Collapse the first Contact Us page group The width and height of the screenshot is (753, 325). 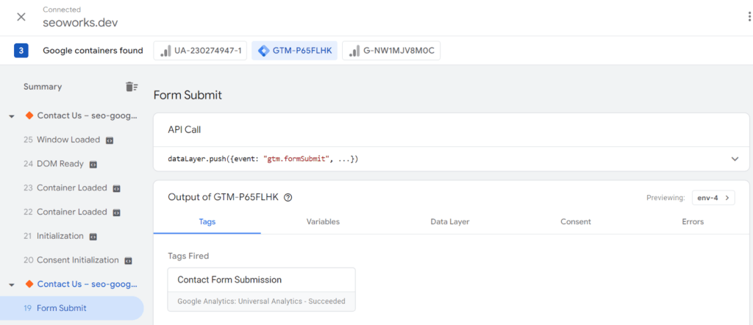tap(12, 117)
